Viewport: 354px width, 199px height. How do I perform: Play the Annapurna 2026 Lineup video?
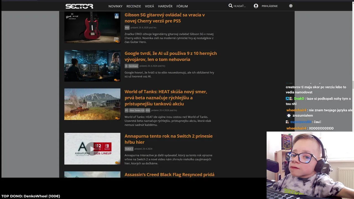click(x=92, y=149)
